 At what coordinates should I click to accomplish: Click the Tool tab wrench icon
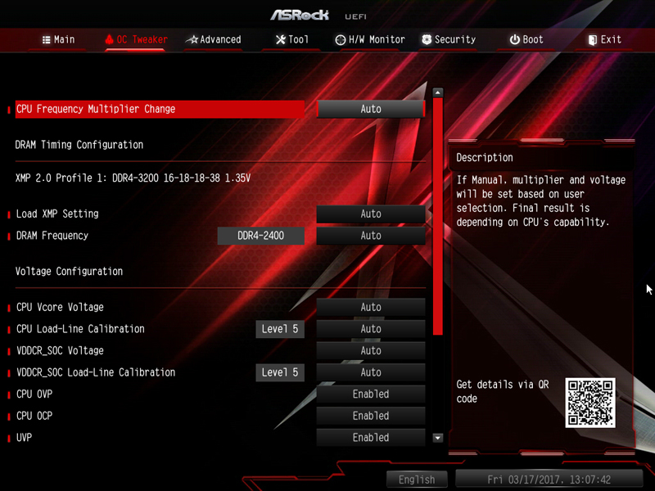(x=281, y=39)
